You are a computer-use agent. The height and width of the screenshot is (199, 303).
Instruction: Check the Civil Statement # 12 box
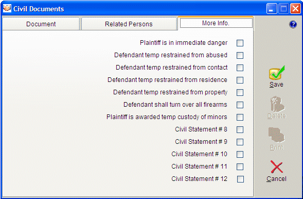pos(240,179)
